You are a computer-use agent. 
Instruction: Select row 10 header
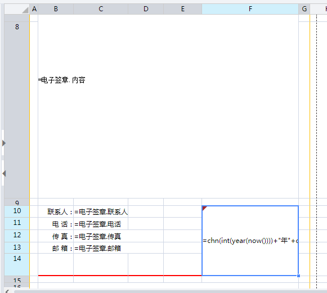point(17,211)
